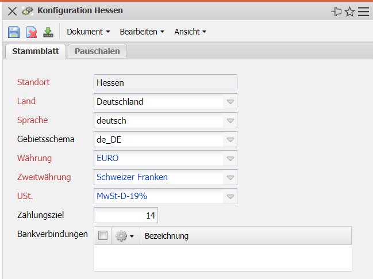This screenshot has height=279, width=373.
Task: Click the Standort text field
Action: 165,83
